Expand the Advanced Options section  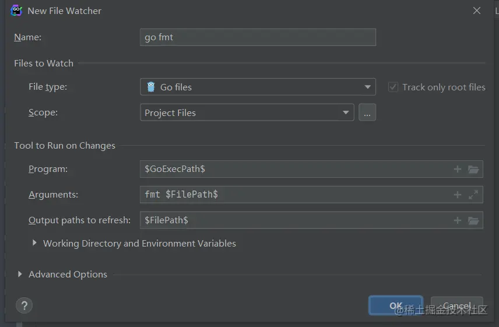pos(20,274)
